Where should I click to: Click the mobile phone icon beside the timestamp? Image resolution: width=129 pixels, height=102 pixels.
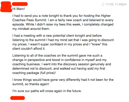tap(103, 4)
